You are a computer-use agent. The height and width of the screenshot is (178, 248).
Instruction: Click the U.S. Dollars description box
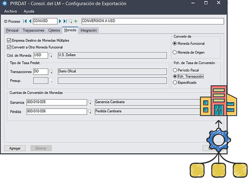[x=112, y=55]
